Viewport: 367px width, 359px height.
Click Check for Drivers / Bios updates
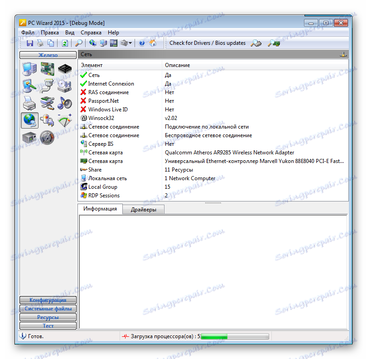point(208,43)
